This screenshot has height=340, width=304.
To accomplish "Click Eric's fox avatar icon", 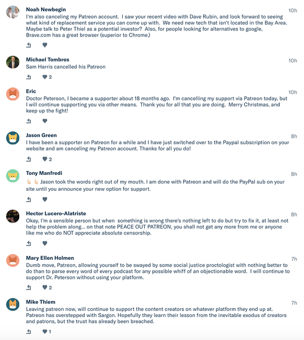I will click(x=13, y=94).
